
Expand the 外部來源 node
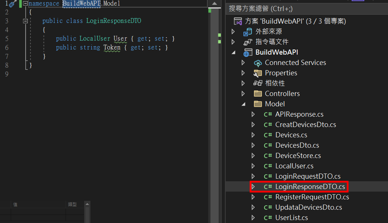point(233,32)
